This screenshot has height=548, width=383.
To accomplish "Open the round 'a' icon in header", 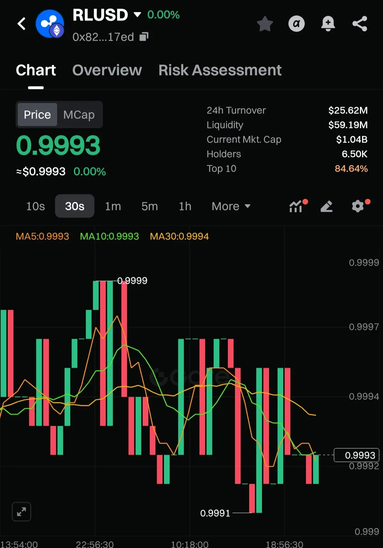I will [296, 24].
